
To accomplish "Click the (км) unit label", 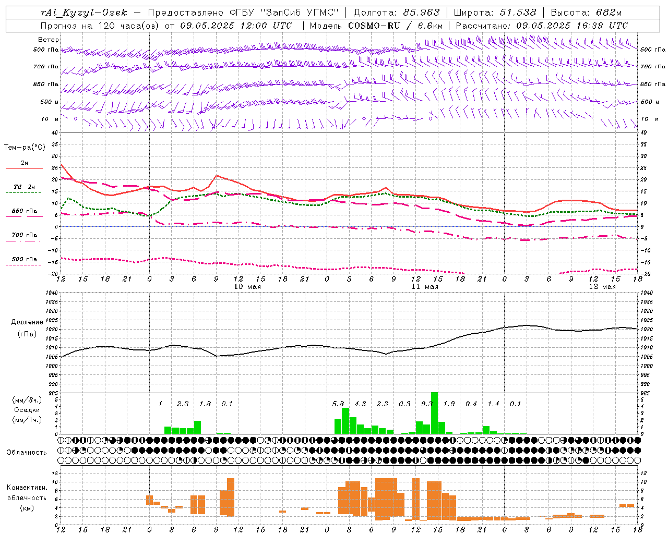I will [x=27, y=508].
